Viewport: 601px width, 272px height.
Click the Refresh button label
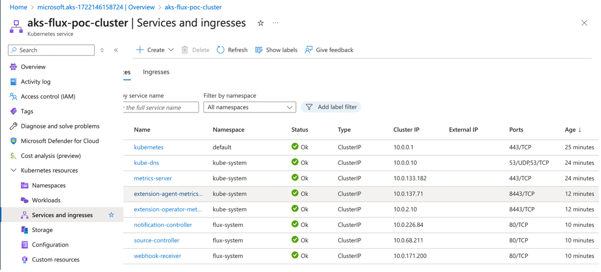click(238, 50)
